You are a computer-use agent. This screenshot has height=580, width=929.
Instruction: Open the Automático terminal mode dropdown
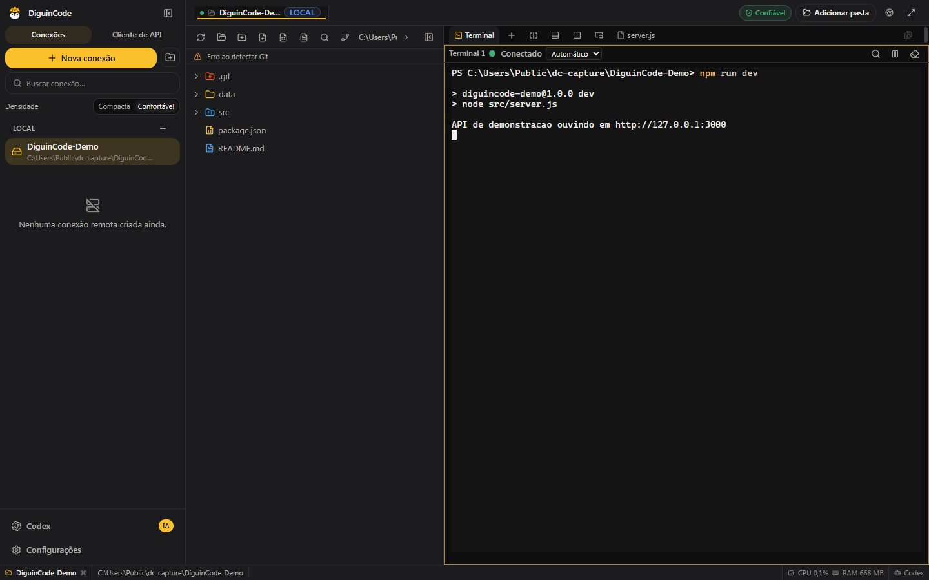pyautogui.click(x=574, y=54)
